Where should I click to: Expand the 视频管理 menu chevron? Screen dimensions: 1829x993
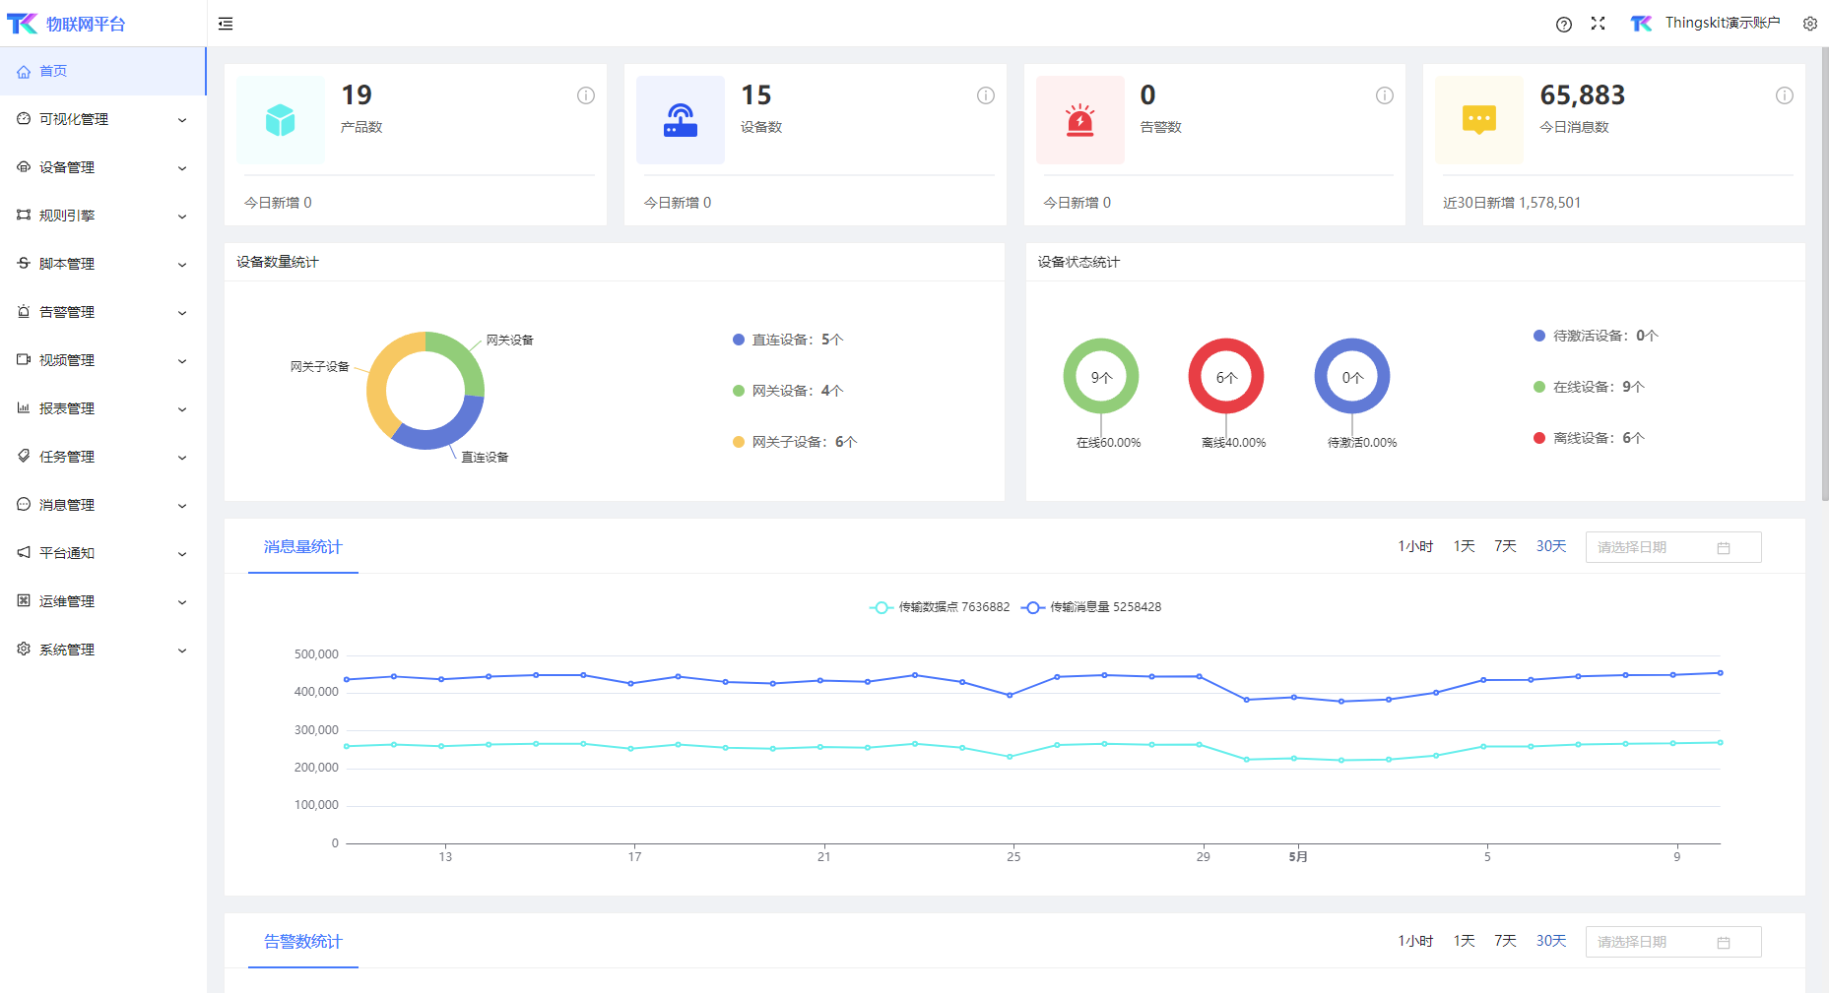click(182, 361)
